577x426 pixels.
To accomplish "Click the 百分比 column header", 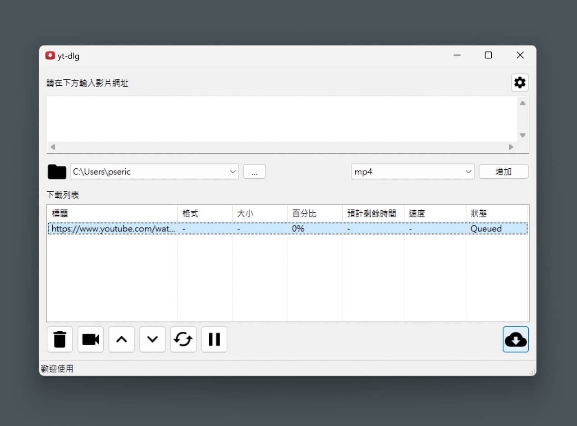I will pos(315,213).
